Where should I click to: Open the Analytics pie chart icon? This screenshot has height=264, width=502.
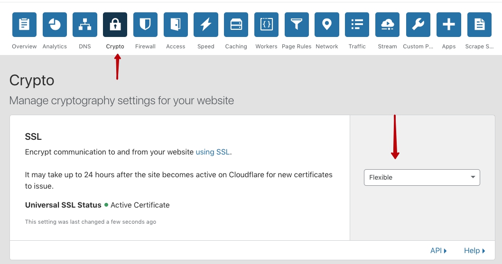[55, 25]
